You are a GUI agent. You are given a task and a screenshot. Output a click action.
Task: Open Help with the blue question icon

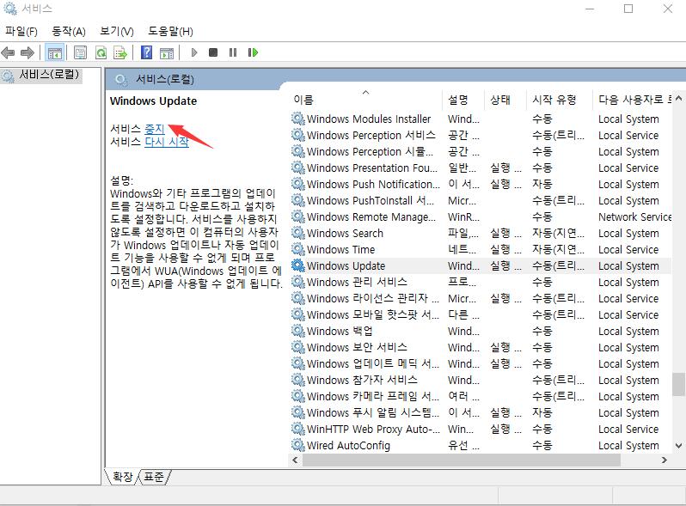point(146,52)
